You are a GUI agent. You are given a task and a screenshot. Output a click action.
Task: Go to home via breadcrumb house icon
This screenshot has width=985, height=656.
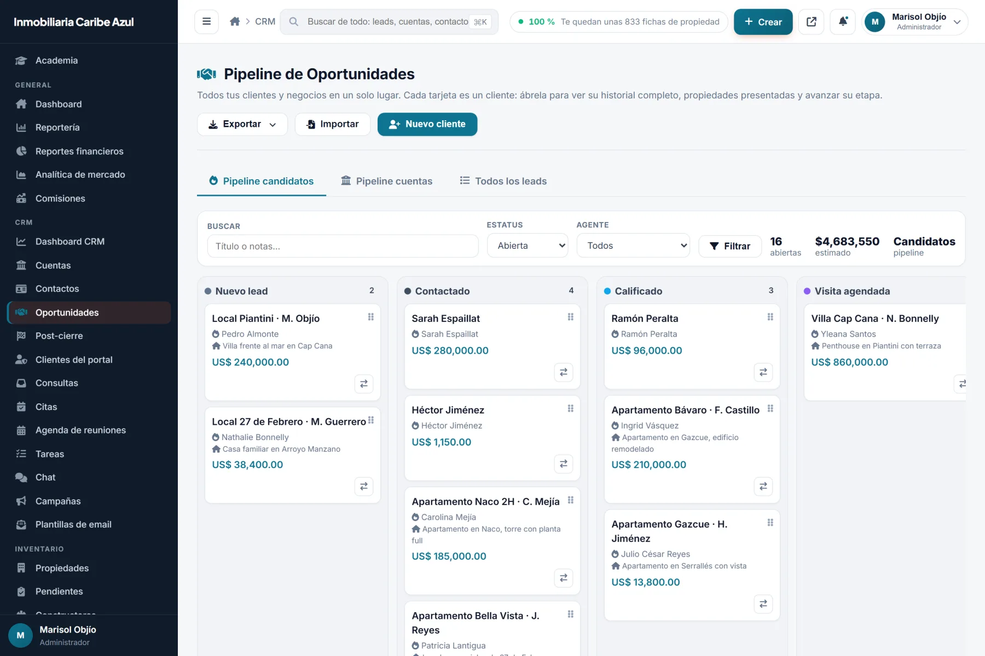(235, 22)
